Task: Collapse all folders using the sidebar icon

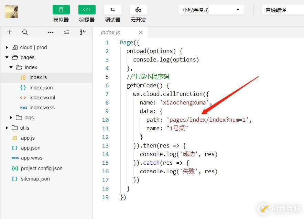Action: pyautogui.click(x=66, y=32)
